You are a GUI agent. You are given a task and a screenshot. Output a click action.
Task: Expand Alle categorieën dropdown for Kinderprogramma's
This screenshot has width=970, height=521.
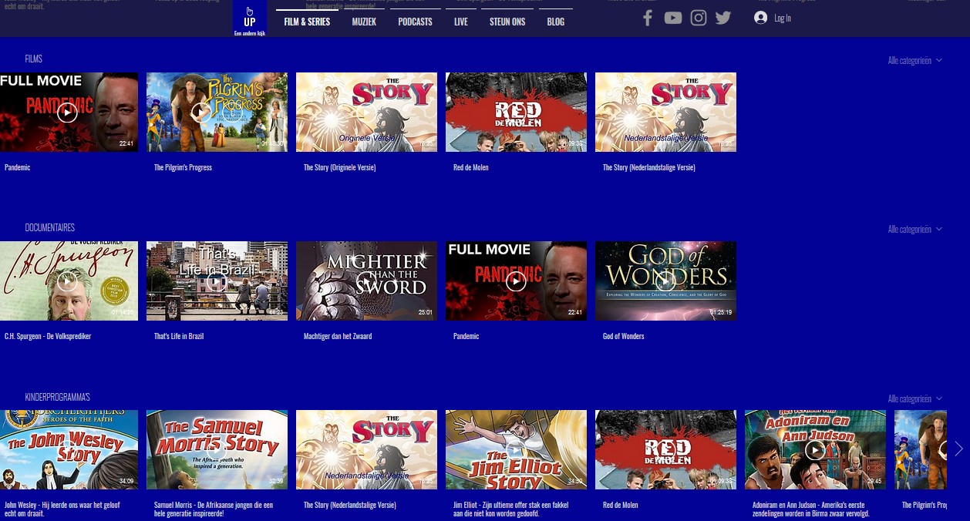(915, 398)
